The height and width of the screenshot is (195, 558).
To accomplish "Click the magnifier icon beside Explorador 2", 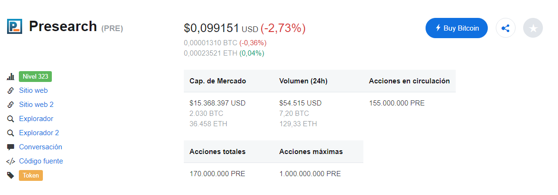I will (x=11, y=133).
